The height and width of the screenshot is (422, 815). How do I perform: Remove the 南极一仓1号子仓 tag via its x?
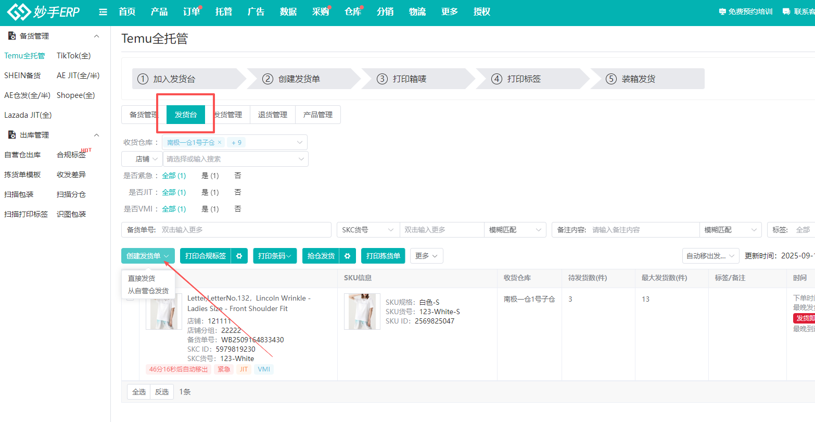[x=220, y=142]
